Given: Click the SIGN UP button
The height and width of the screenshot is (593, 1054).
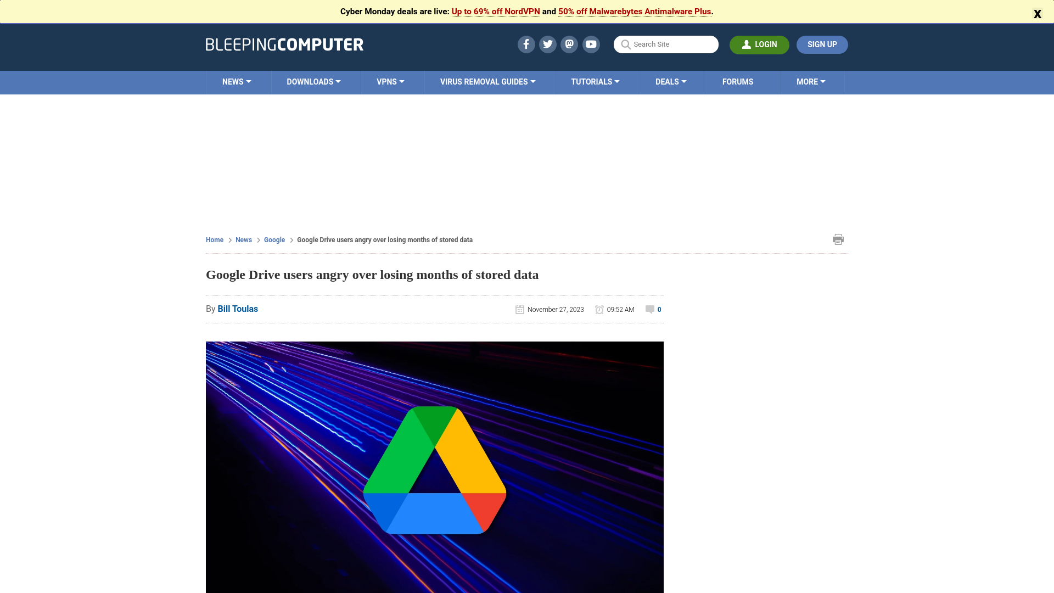Looking at the screenshot, I should coord(822,44).
